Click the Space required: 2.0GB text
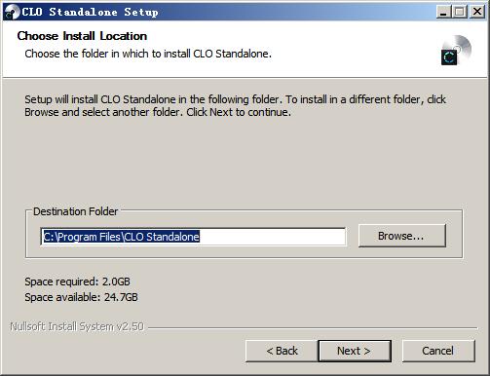This screenshot has width=490, height=376. [77, 282]
